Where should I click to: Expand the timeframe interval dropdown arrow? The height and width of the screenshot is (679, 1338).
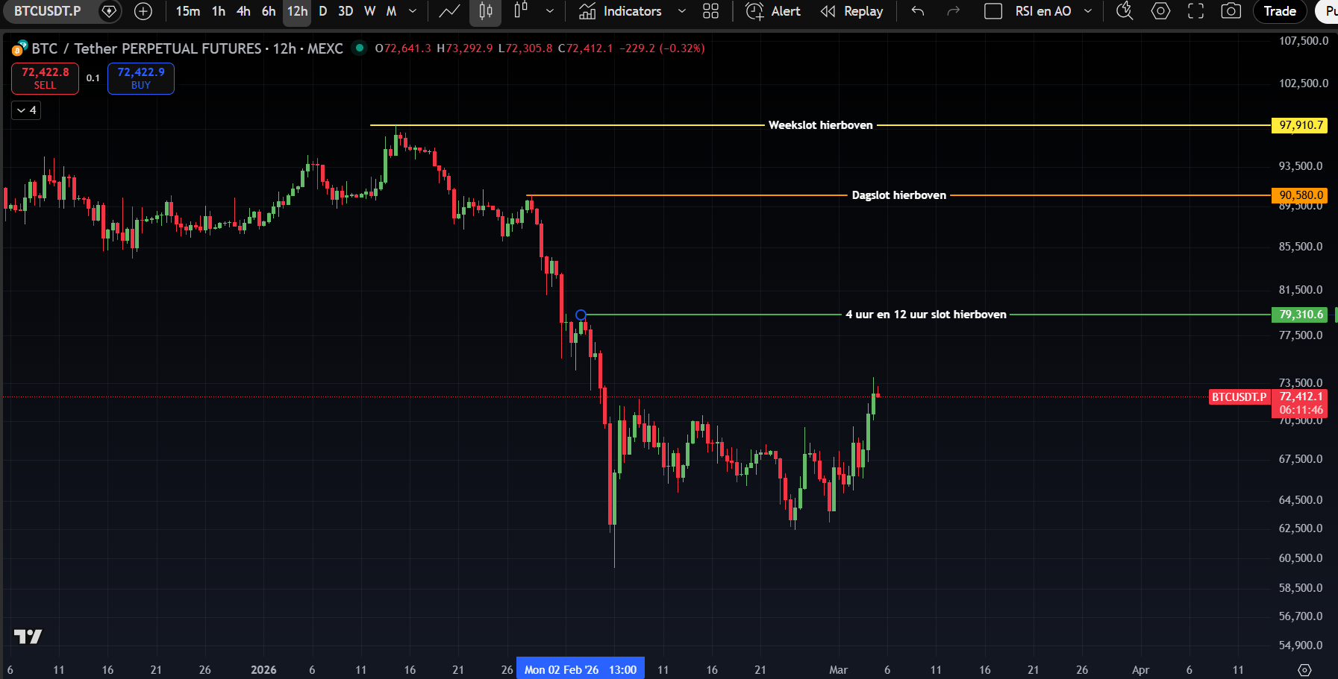(413, 11)
